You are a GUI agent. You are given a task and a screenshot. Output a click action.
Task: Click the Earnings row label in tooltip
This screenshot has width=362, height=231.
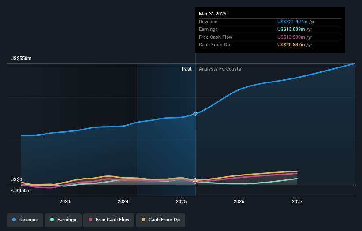[x=208, y=29]
